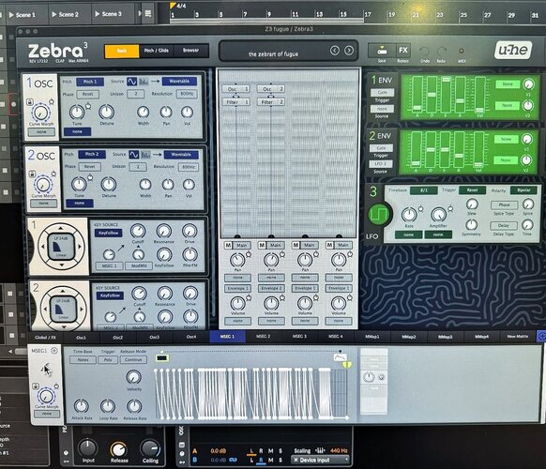The height and width of the screenshot is (469, 546).
Task: Click the Filter 2 LP 24dB type display
Action: tap(63, 310)
